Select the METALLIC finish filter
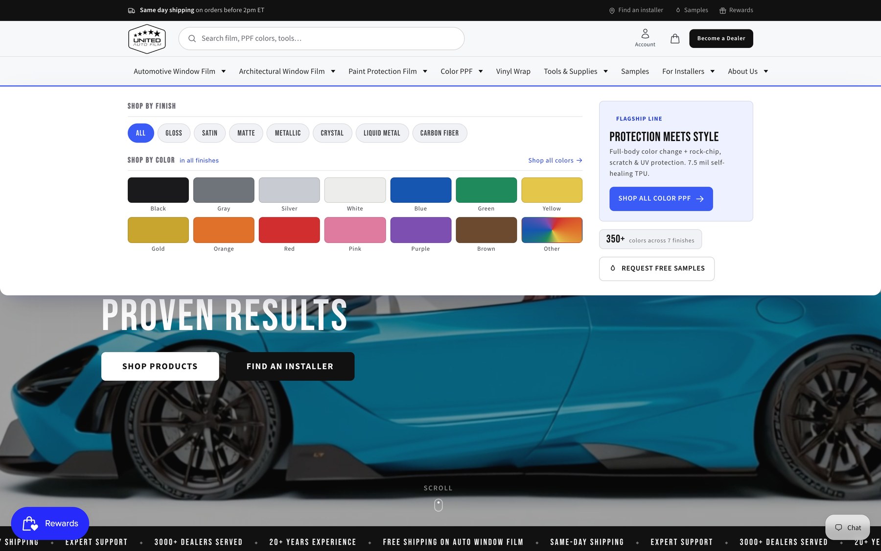The height and width of the screenshot is (551, 881). click(288, 133)
